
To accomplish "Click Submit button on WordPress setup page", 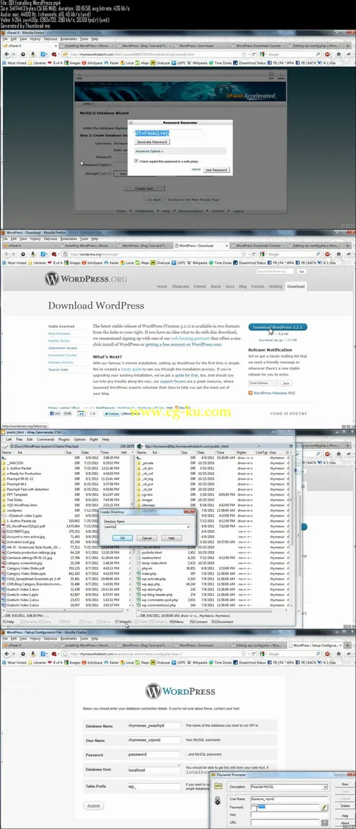I will (93, 806).
